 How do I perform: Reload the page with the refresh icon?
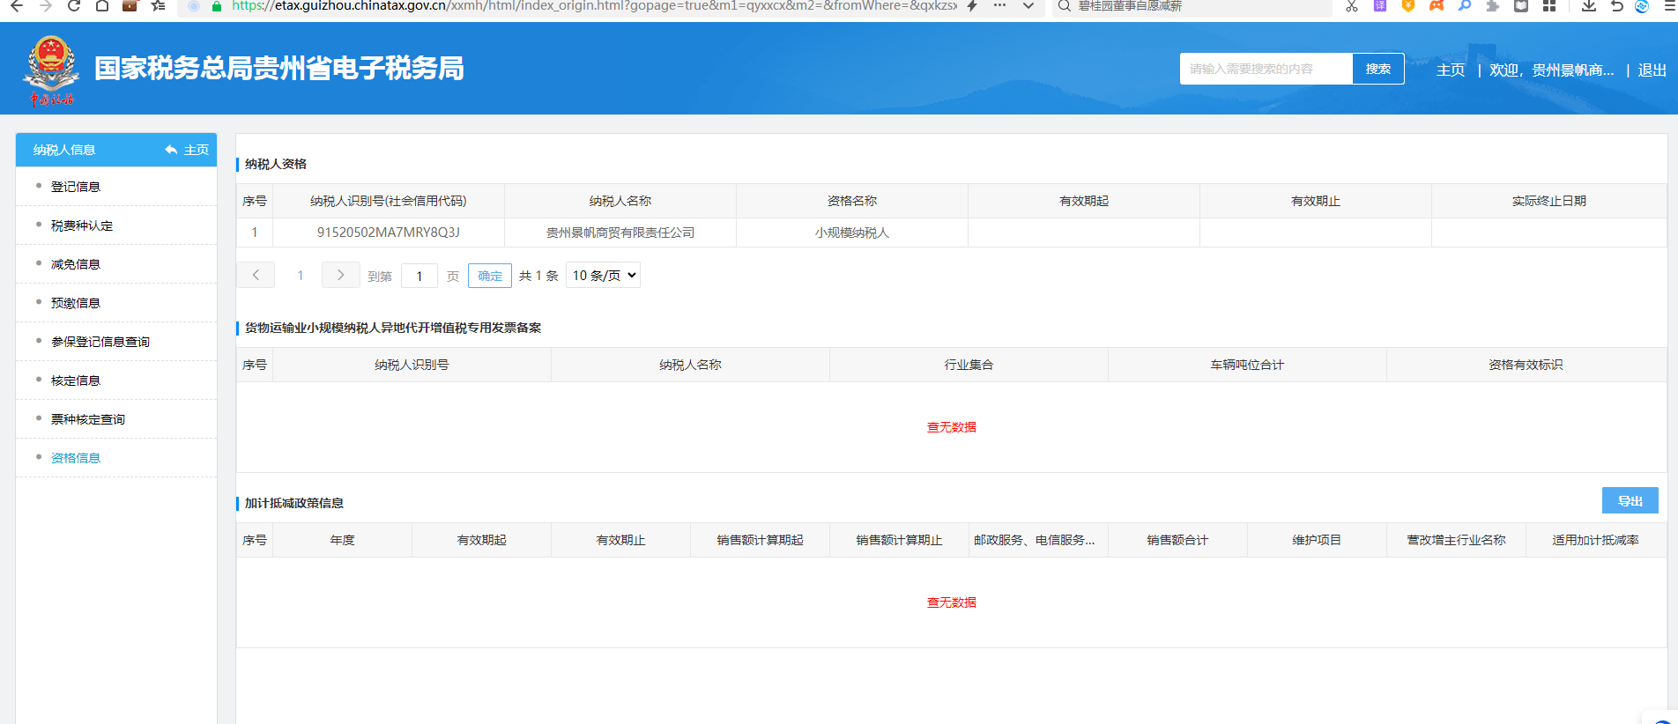[74, 5]
